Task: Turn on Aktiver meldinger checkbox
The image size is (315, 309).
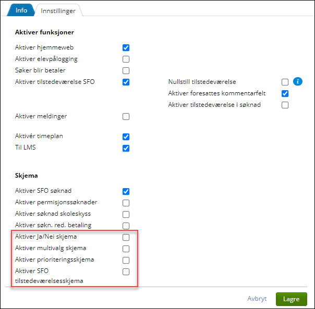Action: pyautogui.click(x=126, y=116)
